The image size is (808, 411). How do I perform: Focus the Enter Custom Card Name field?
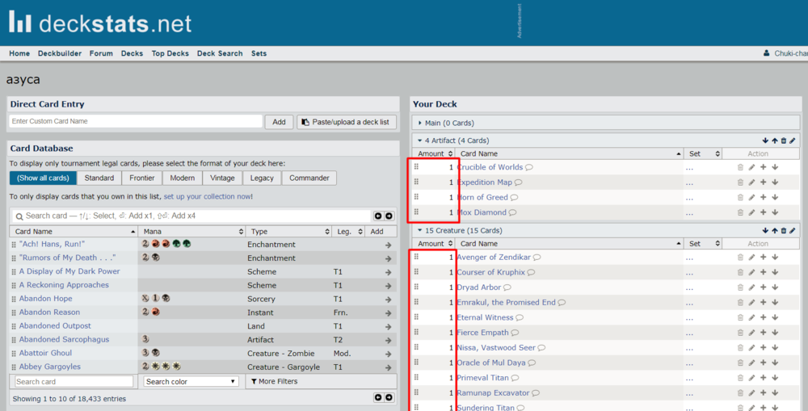click(x=136, y=121)
